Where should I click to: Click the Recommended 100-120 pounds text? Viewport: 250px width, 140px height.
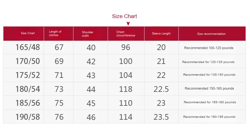coord(209,48)
